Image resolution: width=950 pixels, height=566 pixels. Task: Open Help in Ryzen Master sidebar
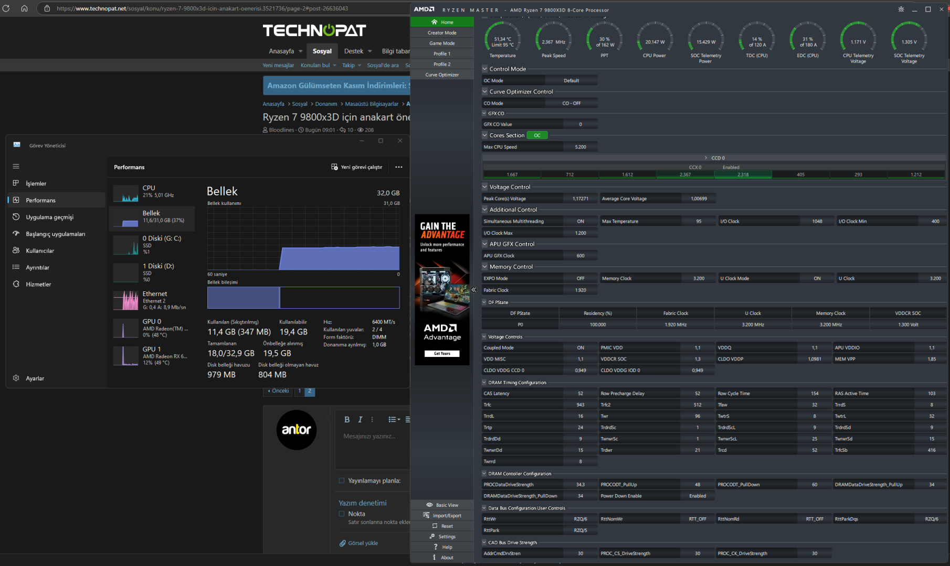coord(442,547)
